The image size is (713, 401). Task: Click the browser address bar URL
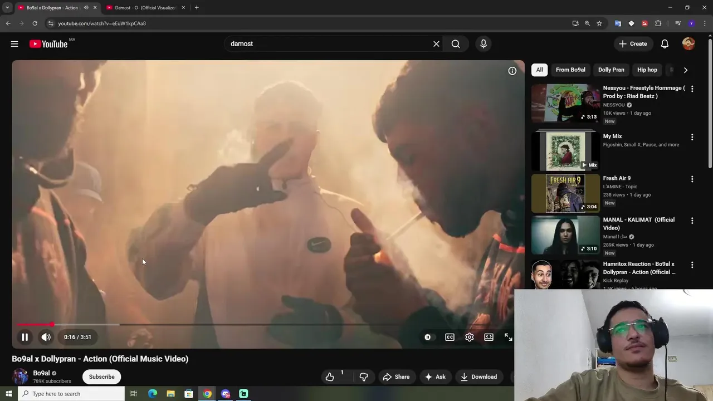(102, 23)
